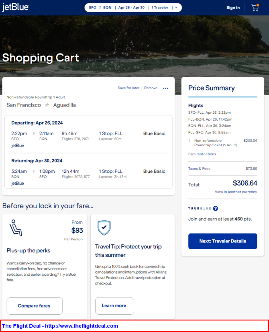The image size is (269, 332).
Task: Click Save for later link
Action: [x=128, y=88]
